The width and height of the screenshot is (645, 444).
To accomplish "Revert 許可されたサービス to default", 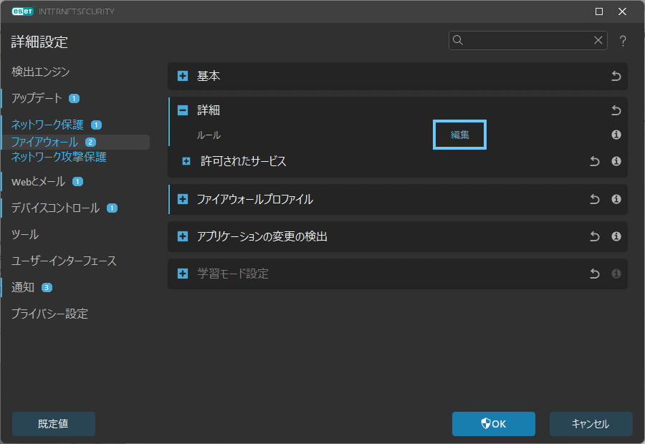I will 594,161.
